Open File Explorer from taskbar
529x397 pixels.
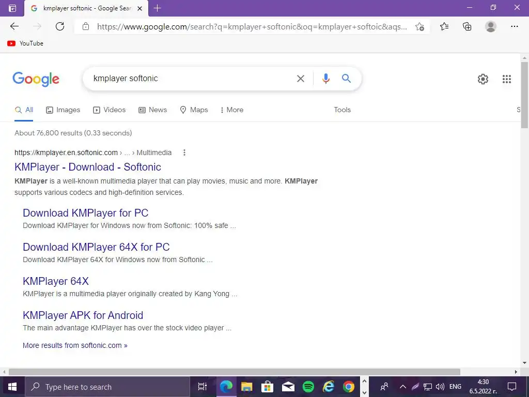(246, 387)
